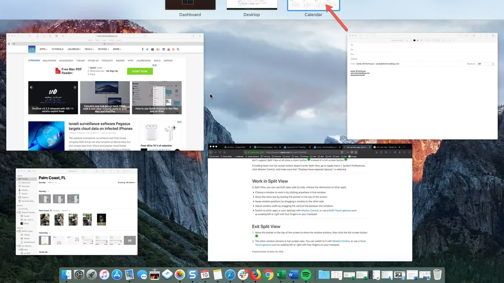Viewport: 504px width, 283px height.
Task: Open the Mail envelope Dock icon
Action: pyautogui.click(x=129, y=275)
